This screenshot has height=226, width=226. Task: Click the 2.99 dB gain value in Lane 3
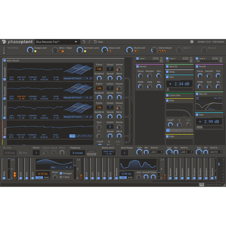[209, 122]
